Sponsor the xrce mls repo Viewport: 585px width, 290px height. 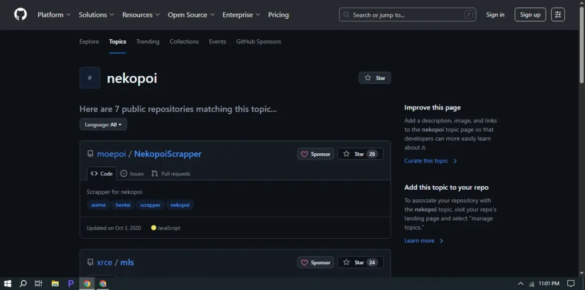[x=315, y=263]
